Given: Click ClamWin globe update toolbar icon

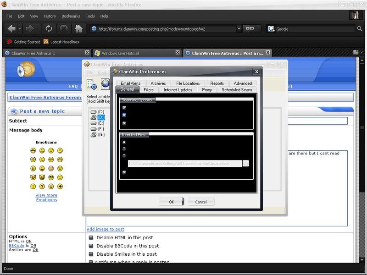Looking at the screenshot, I should click(x=106, y=84).
